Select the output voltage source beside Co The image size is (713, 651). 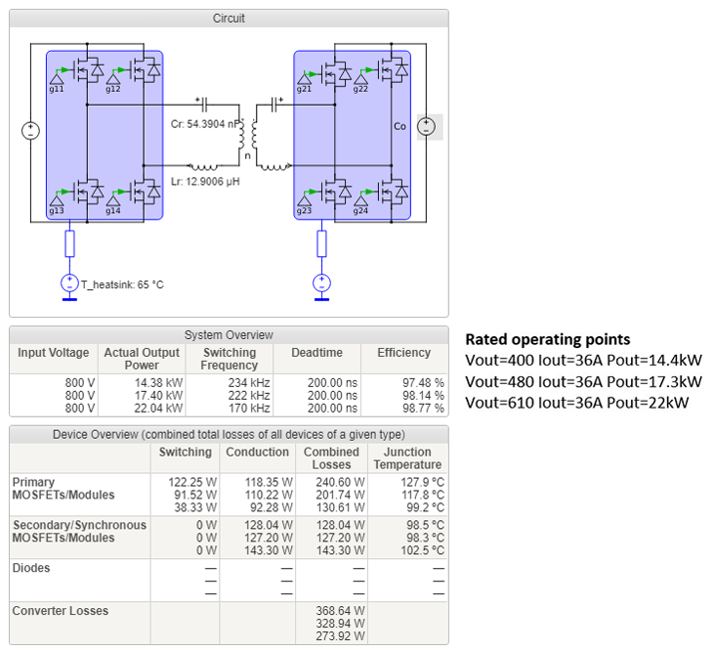(427, 126)
